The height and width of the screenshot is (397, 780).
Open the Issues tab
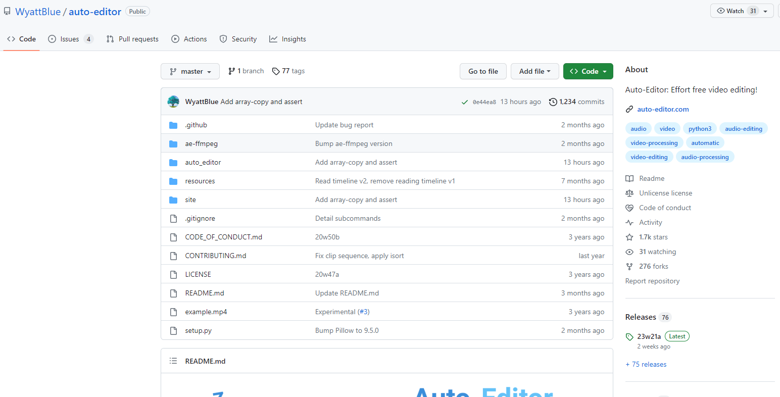(x=71, y=39)
